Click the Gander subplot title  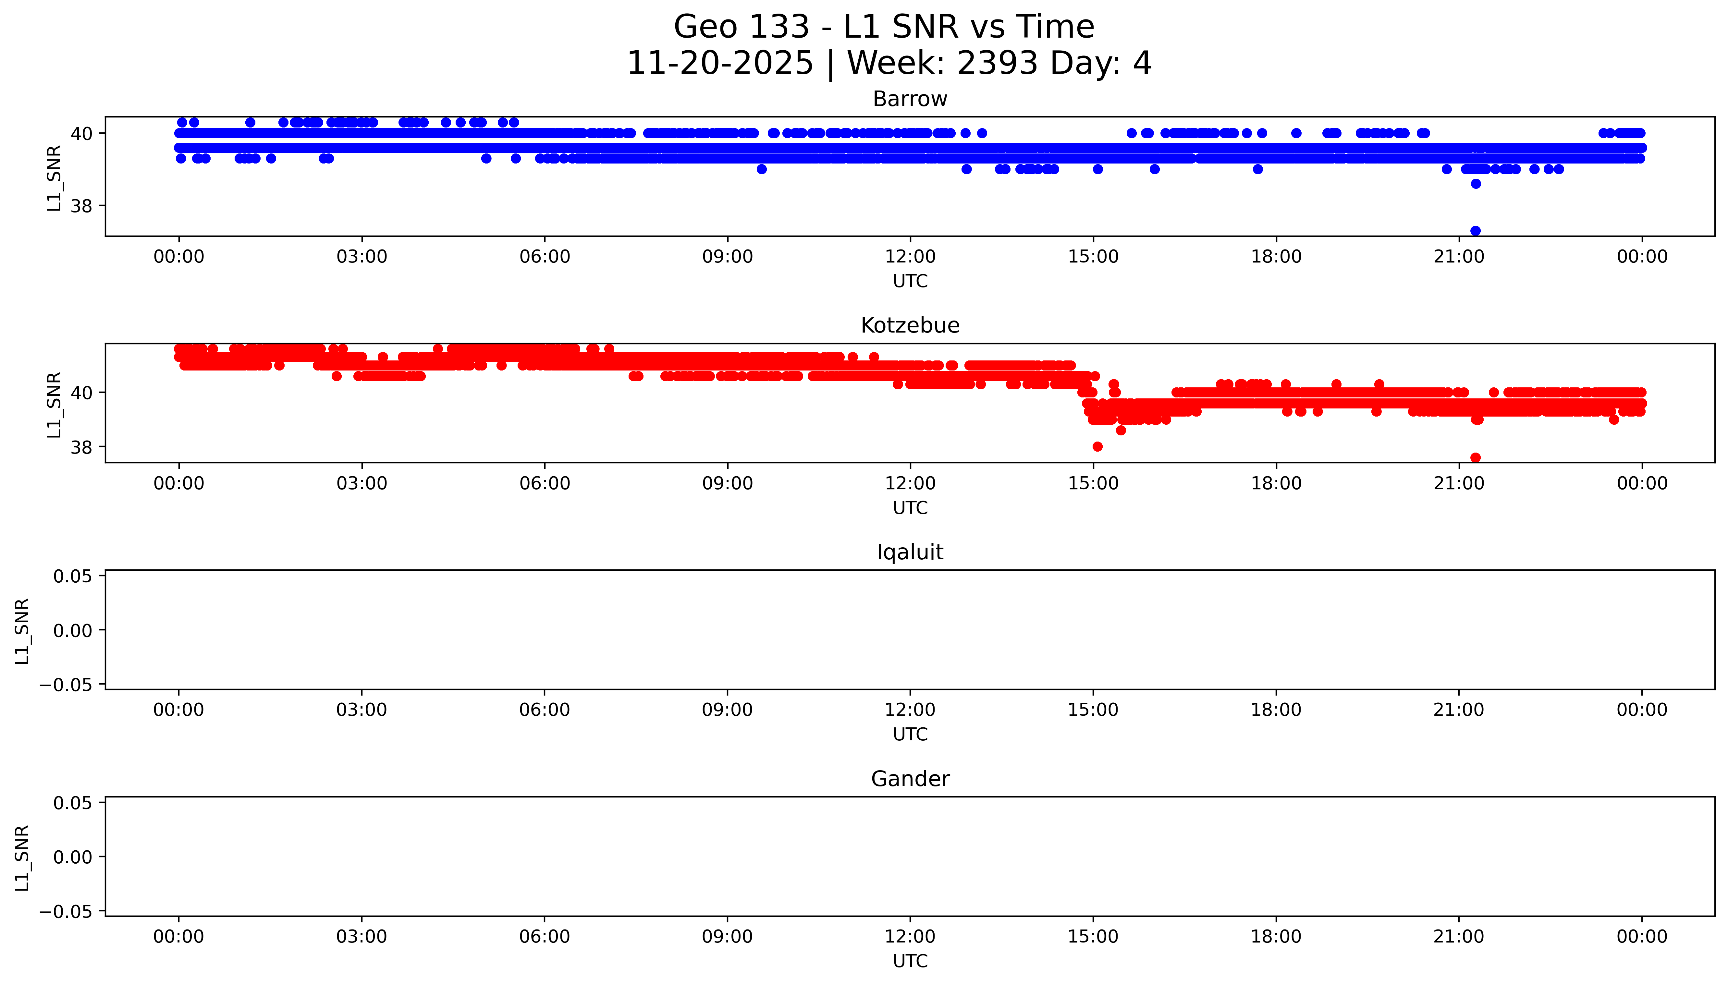[910, 779]
